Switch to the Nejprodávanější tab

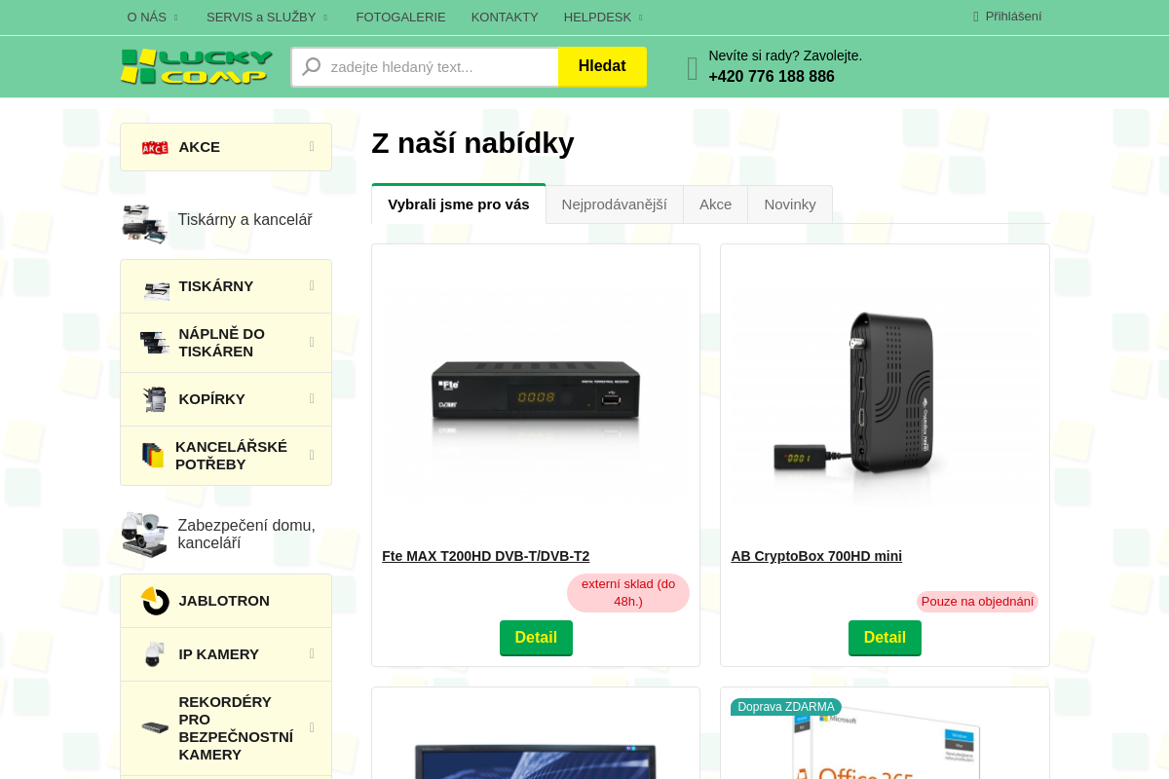coord(615,204)
